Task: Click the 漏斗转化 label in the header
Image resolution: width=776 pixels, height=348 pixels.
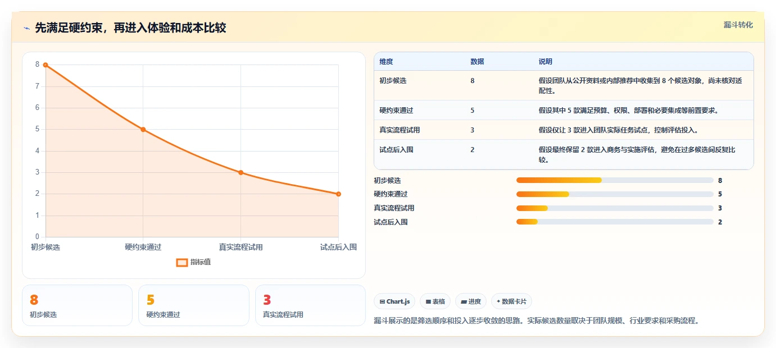Action: click(738, 25)
